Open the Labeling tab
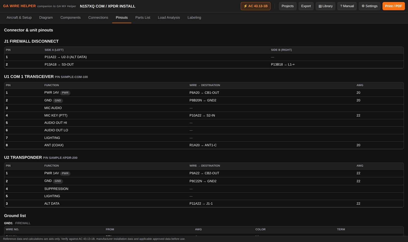The height and width of the screenshot is (242, 408). [x=194, y=18]
